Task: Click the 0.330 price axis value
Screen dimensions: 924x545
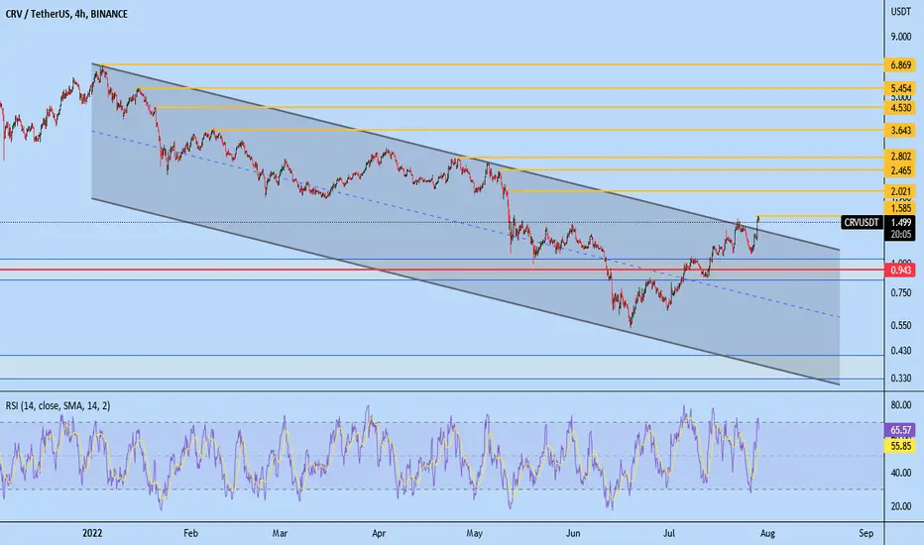Action: point(901,379)
